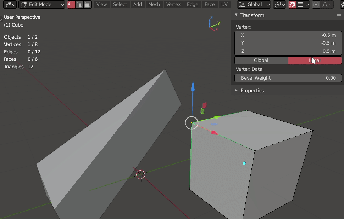
Task: Switch vertex coordinates to Global
Action: [x=261, y=60]
